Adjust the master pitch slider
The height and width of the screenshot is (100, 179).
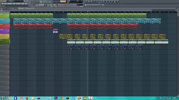point(34,3)
